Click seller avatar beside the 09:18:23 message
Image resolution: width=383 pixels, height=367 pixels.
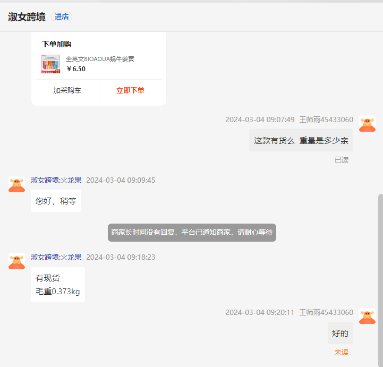pyautogui.click(x=17, y=261)
